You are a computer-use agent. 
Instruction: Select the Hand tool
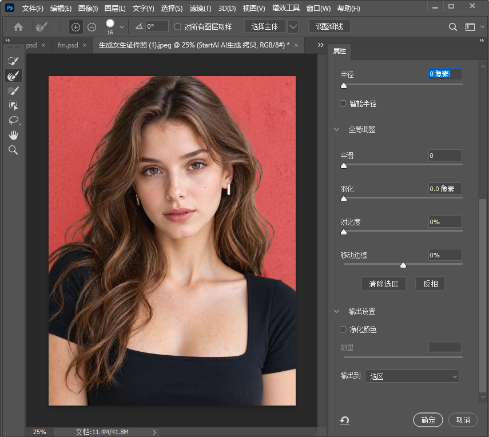click(x=13, y=135)
